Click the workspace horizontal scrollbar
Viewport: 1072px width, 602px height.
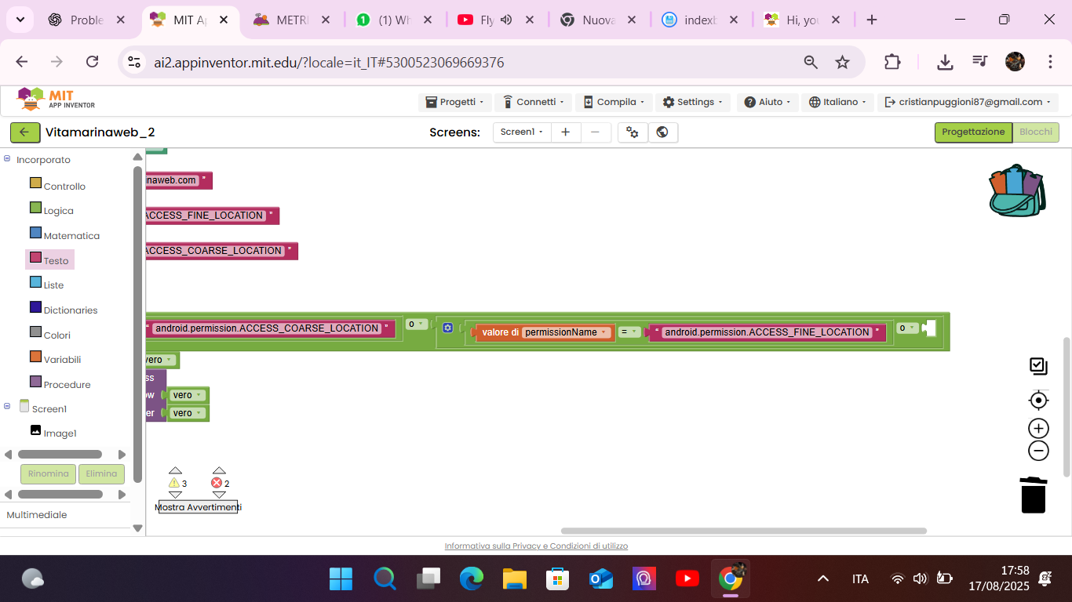743,531
